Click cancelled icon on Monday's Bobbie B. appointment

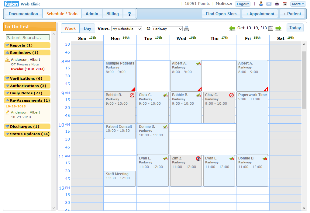[132, 95]
